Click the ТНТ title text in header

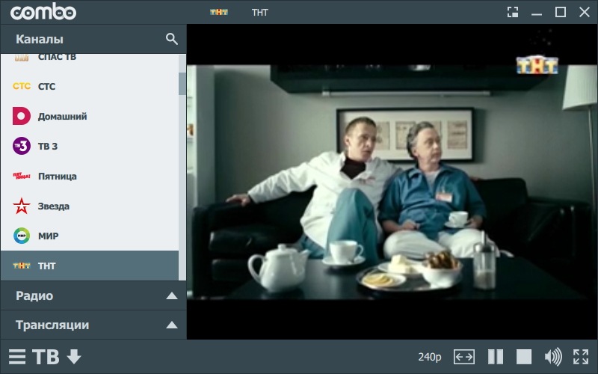click(x=259, y=13)
